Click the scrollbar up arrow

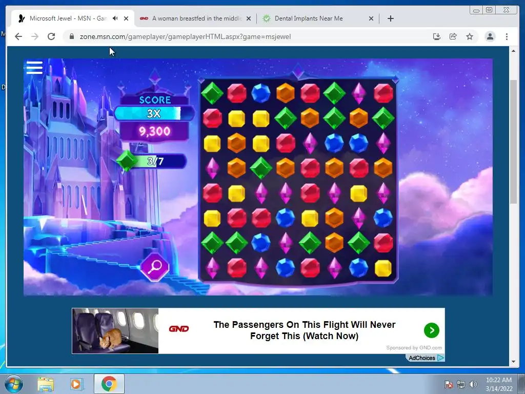click(x=513, y=51)
